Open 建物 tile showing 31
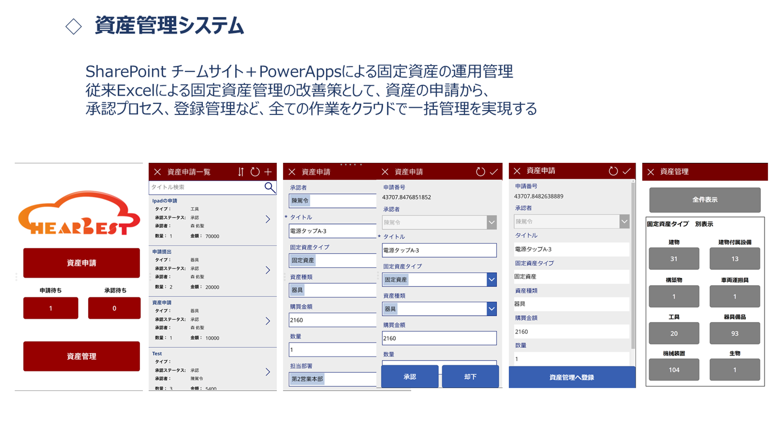The height and width of the screenshot is (432, 778). [674, 259]
